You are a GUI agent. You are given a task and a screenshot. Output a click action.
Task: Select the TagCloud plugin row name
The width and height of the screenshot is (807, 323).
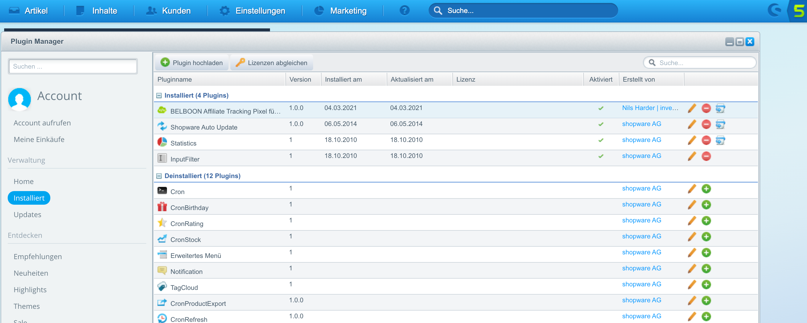coord(184,288)
